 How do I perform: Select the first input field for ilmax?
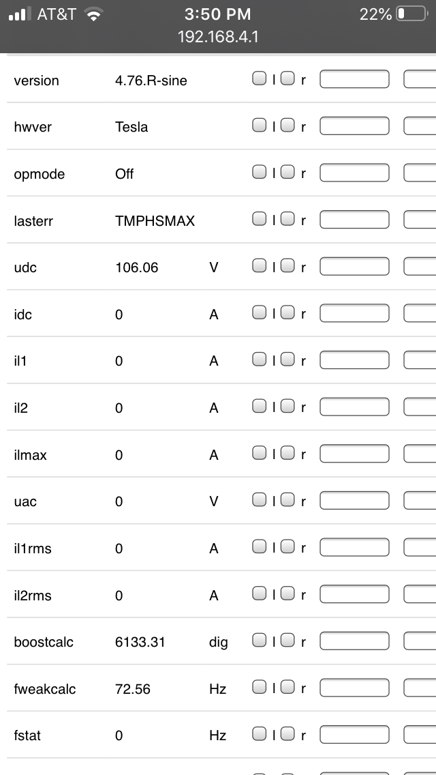coord(354,454)
